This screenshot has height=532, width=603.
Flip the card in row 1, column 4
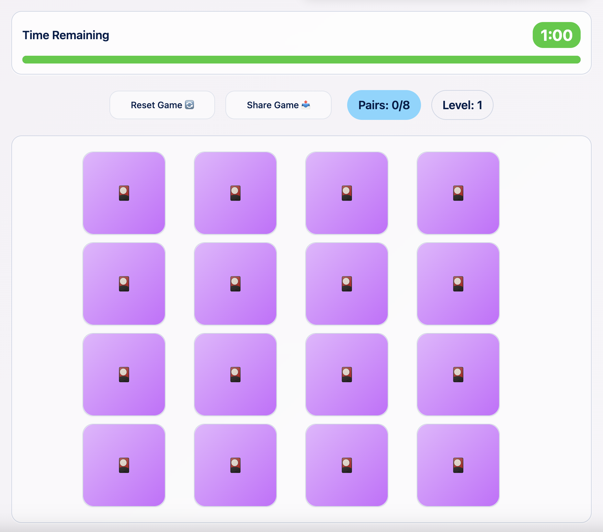pos(458,193)
